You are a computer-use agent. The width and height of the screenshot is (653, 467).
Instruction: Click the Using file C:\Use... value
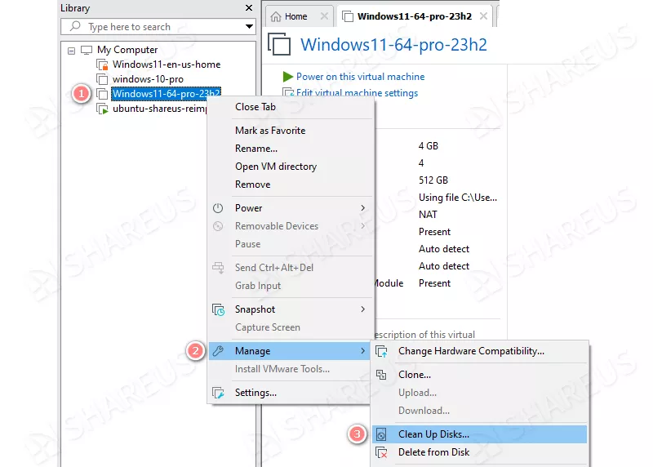(458, 198)
